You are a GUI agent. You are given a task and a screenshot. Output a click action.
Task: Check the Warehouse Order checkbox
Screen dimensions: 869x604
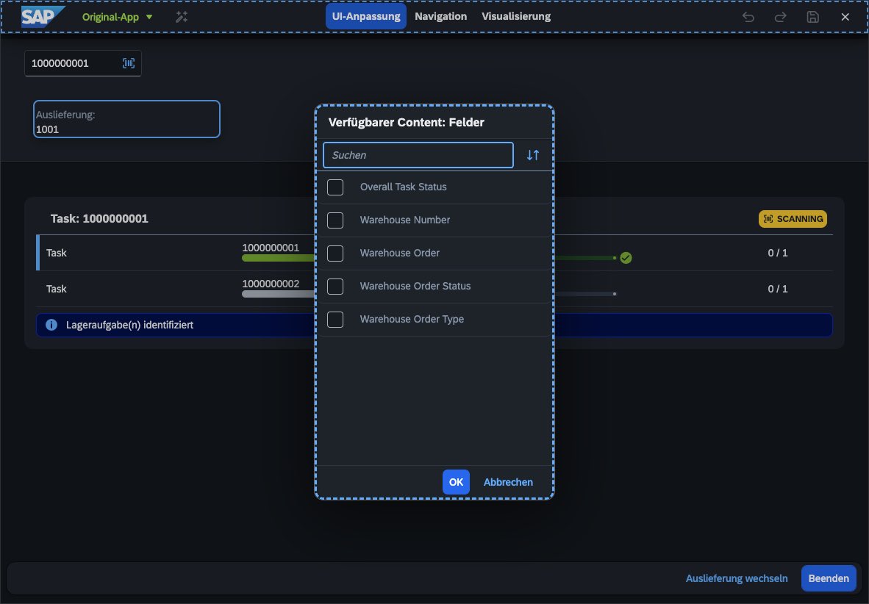click(x=335, y=254)
